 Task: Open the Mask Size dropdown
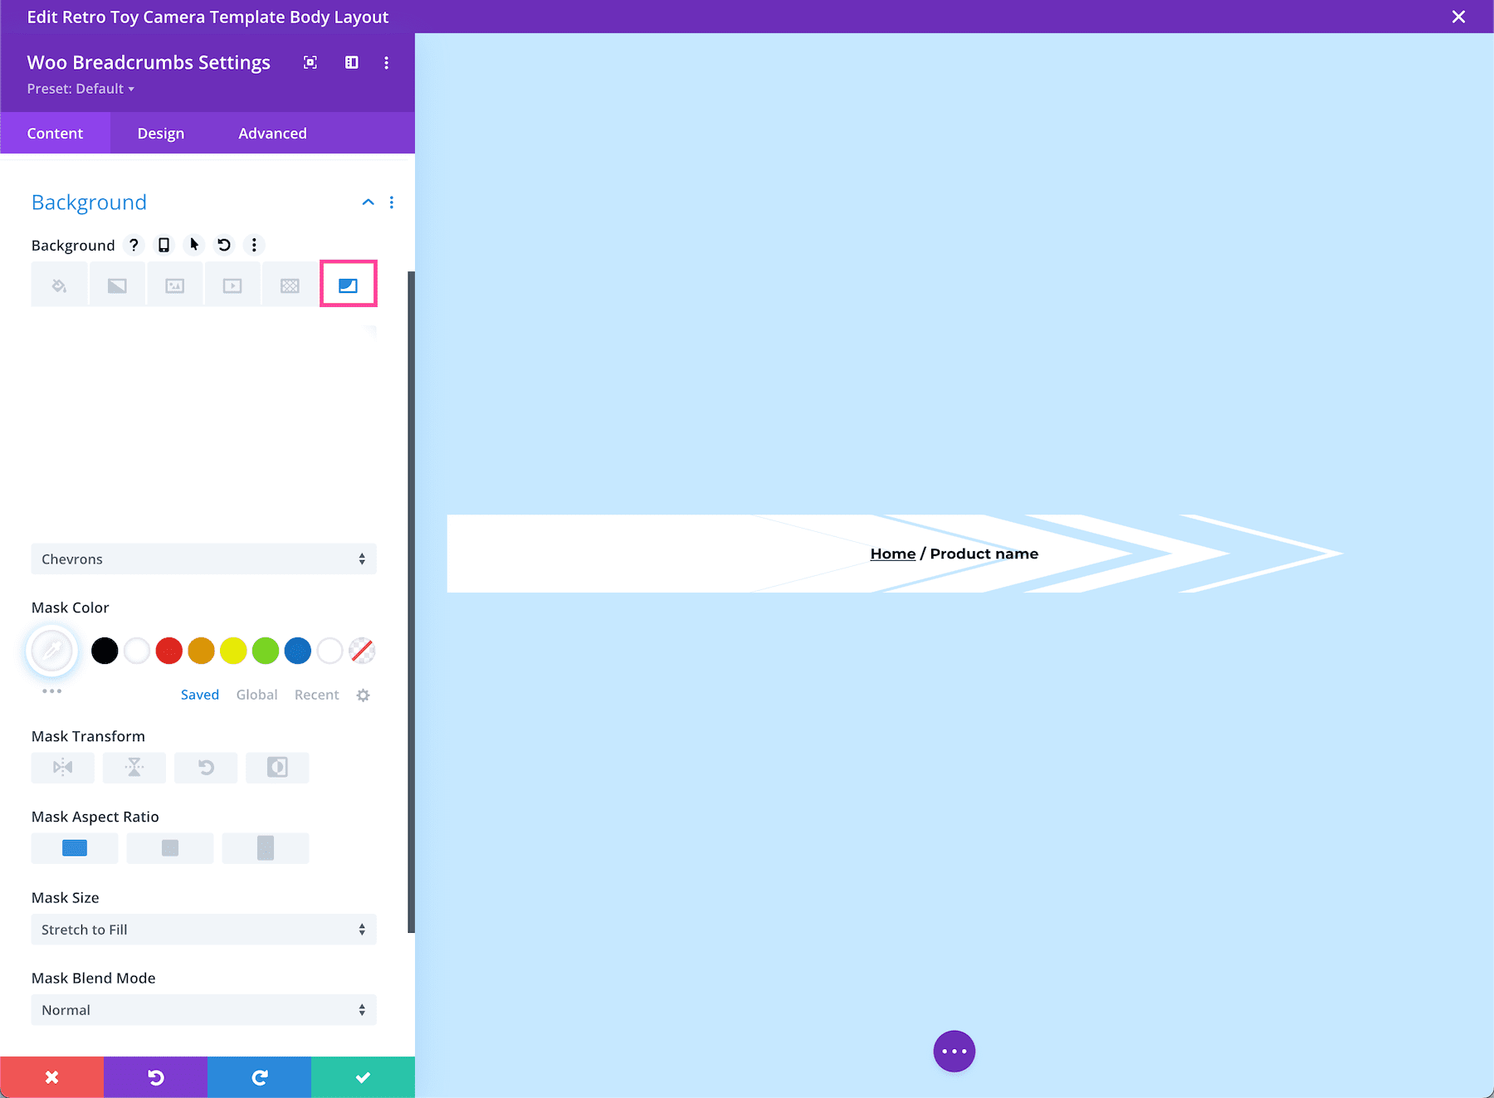[x=203, y=930]
